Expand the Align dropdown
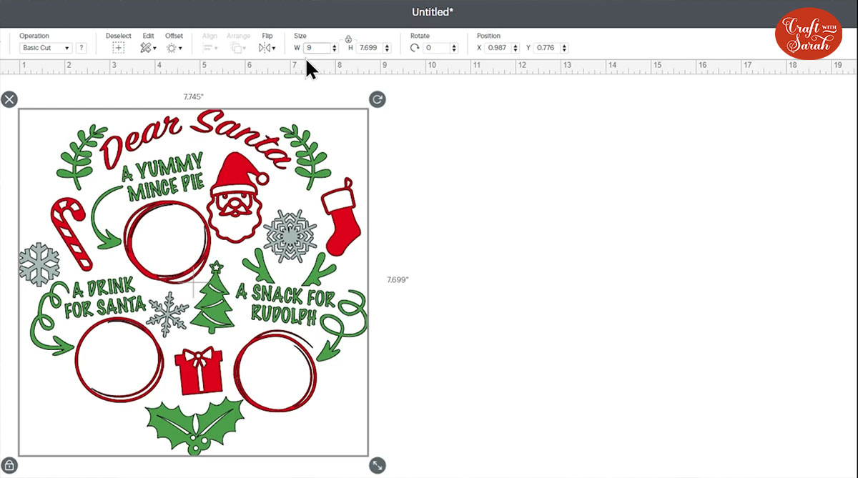Screen dimensions: 858x478 pos(209,48)
